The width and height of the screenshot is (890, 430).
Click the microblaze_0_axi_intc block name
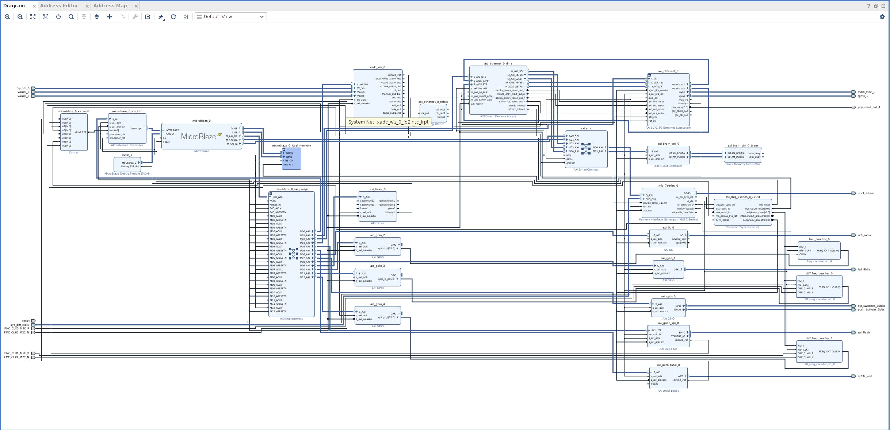tap(127, 111)
